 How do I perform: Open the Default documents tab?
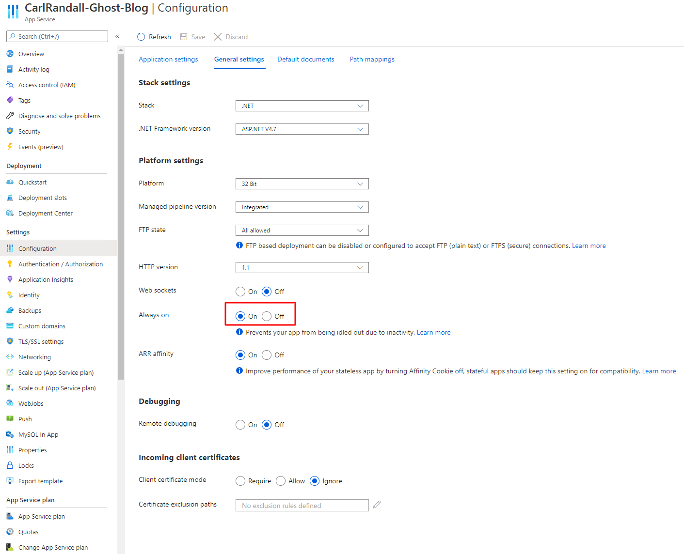pyautogui.click(x=306, y=59)
